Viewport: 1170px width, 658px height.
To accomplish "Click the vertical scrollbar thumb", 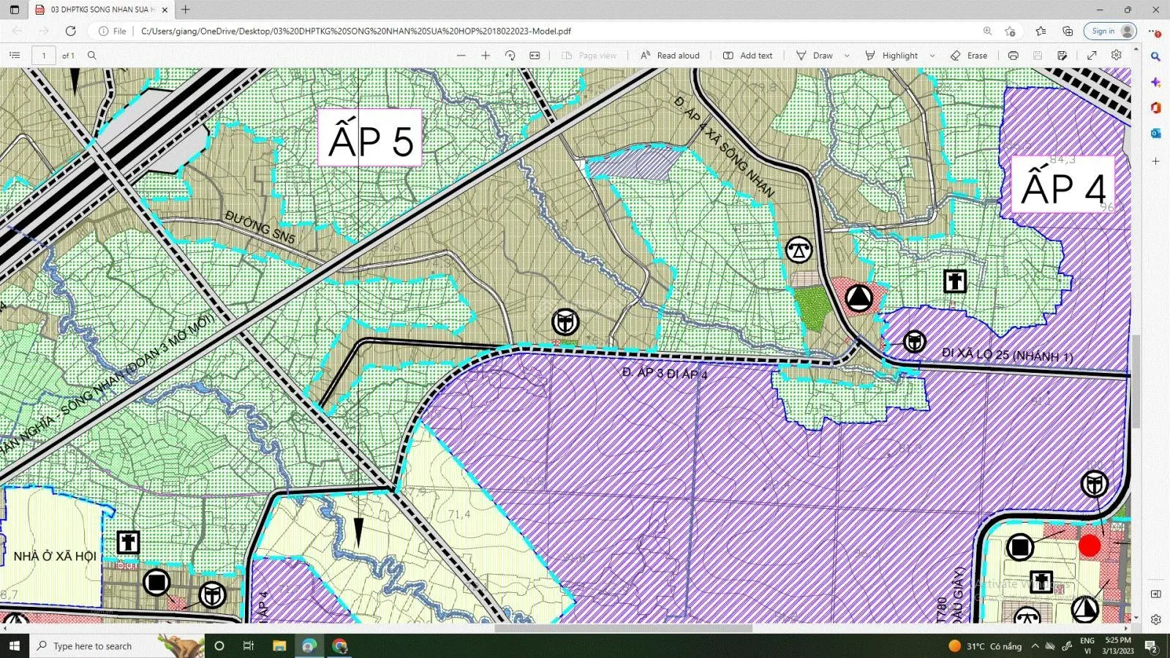I will click(1136, 381).
